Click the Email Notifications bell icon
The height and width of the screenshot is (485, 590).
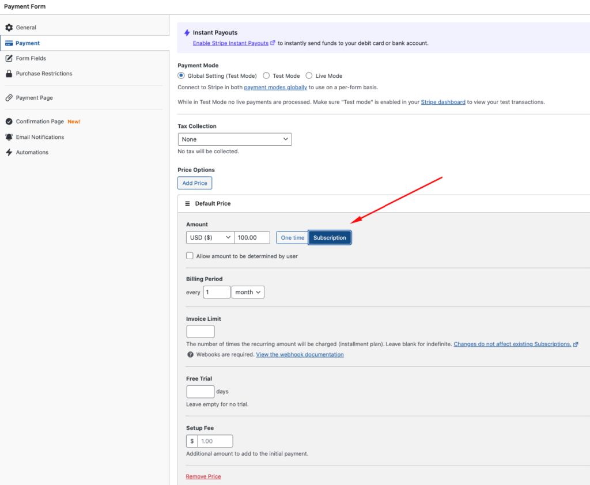click(9, 137)
